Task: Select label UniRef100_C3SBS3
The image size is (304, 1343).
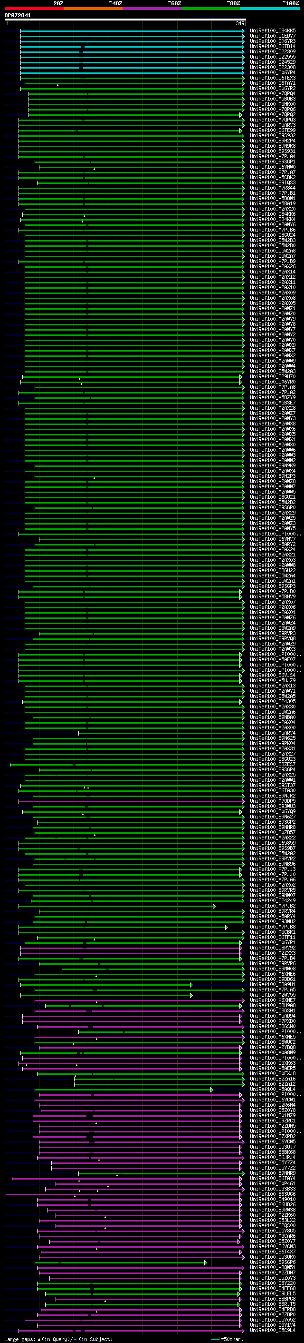Action: click(272, 1189)
